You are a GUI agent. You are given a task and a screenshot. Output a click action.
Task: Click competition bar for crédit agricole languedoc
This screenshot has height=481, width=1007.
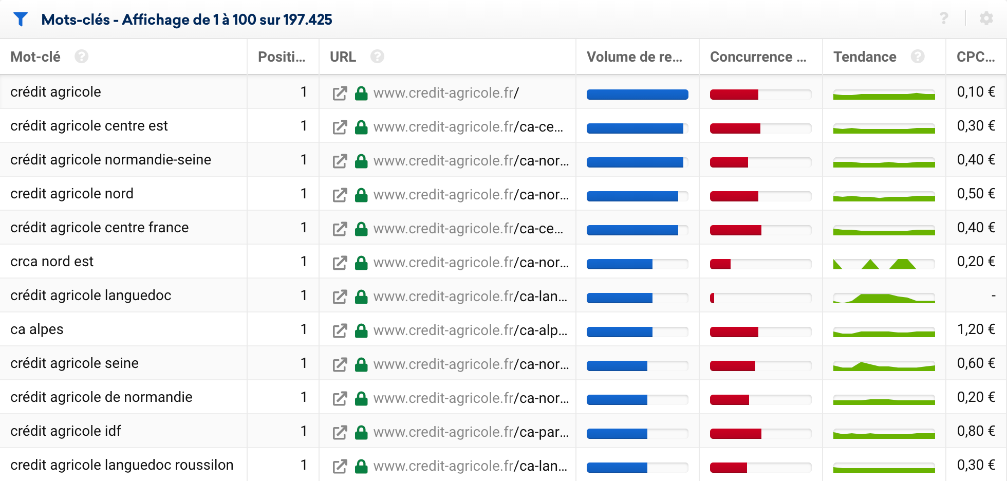pos(760,298)
